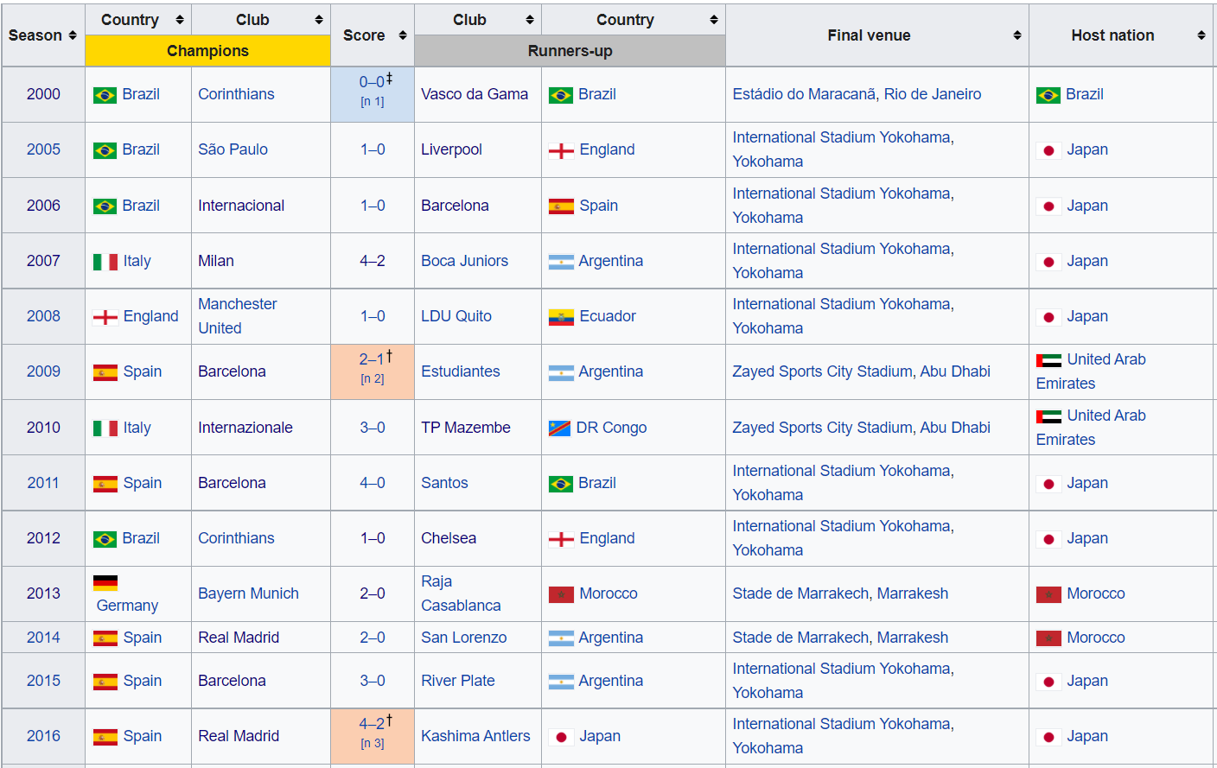The width and height of the screenshot is (1217, 768).
Task: Open the Manchester United club link
Action: click(238, 316)
